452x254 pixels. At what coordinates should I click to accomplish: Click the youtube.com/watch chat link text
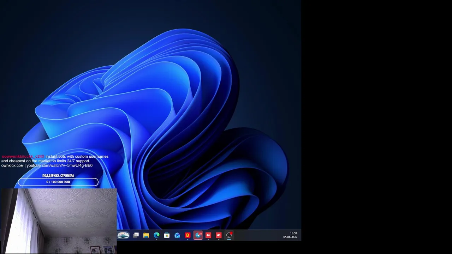point(59,165)
